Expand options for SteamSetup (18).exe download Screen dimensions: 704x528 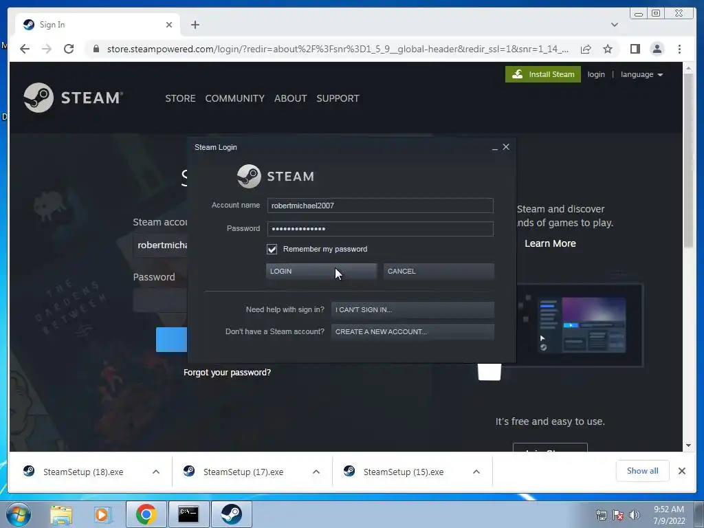[x=156, y=472]
